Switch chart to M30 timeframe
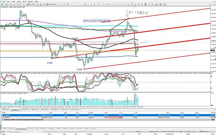The image size is (216, 135). pos(109,4)
